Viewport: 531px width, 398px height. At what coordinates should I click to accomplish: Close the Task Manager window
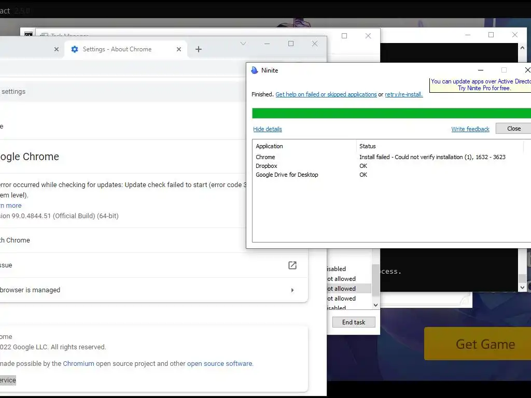[368, 36]
